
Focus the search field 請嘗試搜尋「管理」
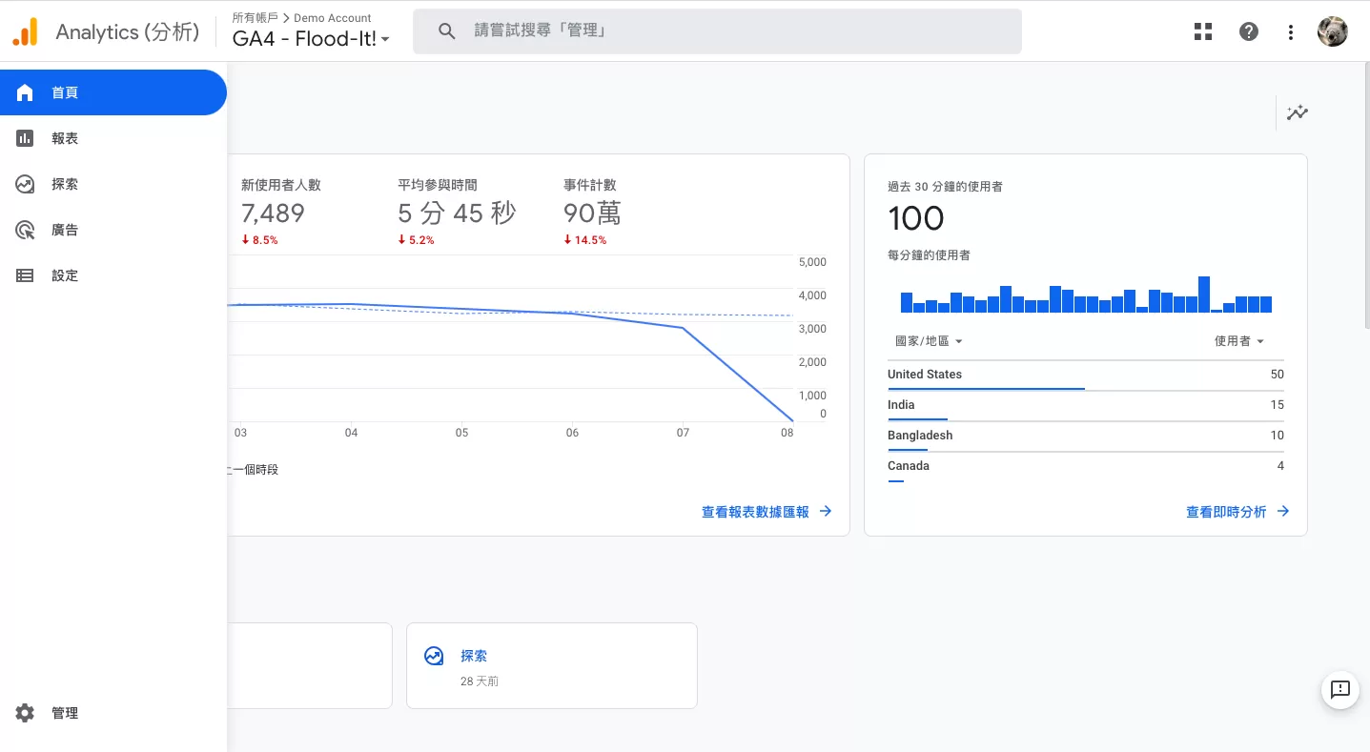pyautogui.click(x=717, y=31)
